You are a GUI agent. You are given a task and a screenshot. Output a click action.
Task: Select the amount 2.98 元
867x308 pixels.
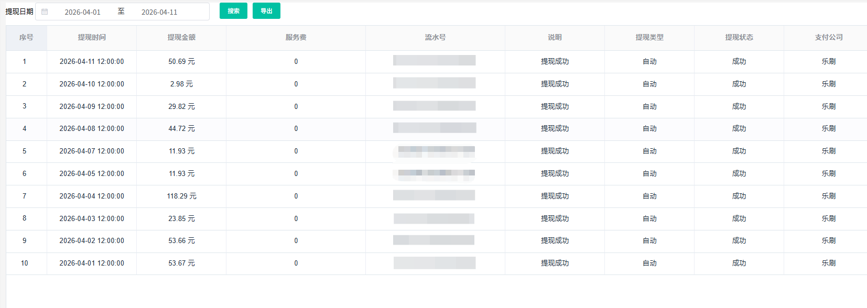click(x=181, y=84)
